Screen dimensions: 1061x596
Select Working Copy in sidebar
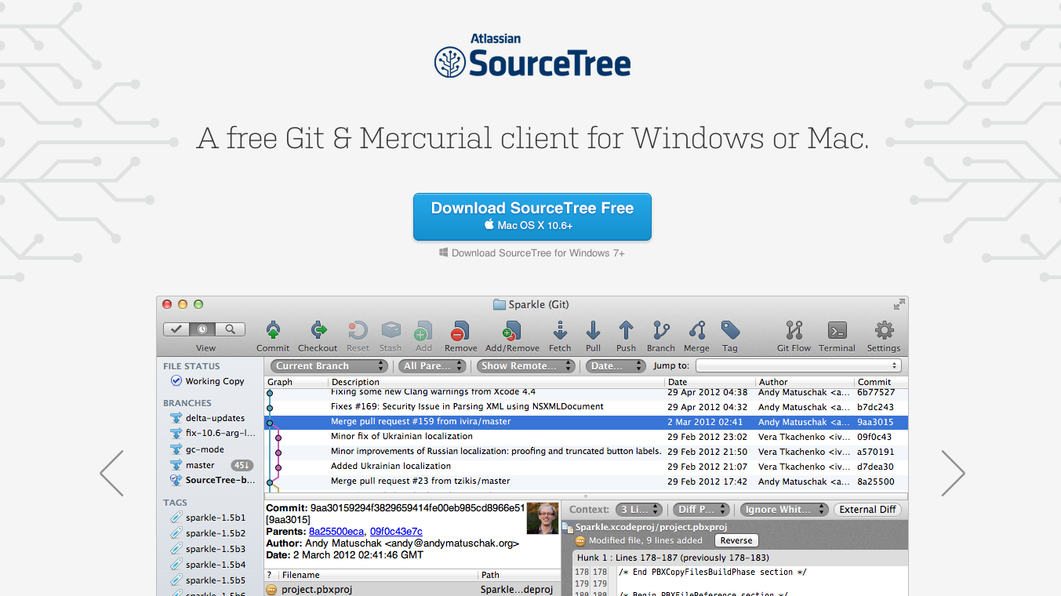(208, 381)
